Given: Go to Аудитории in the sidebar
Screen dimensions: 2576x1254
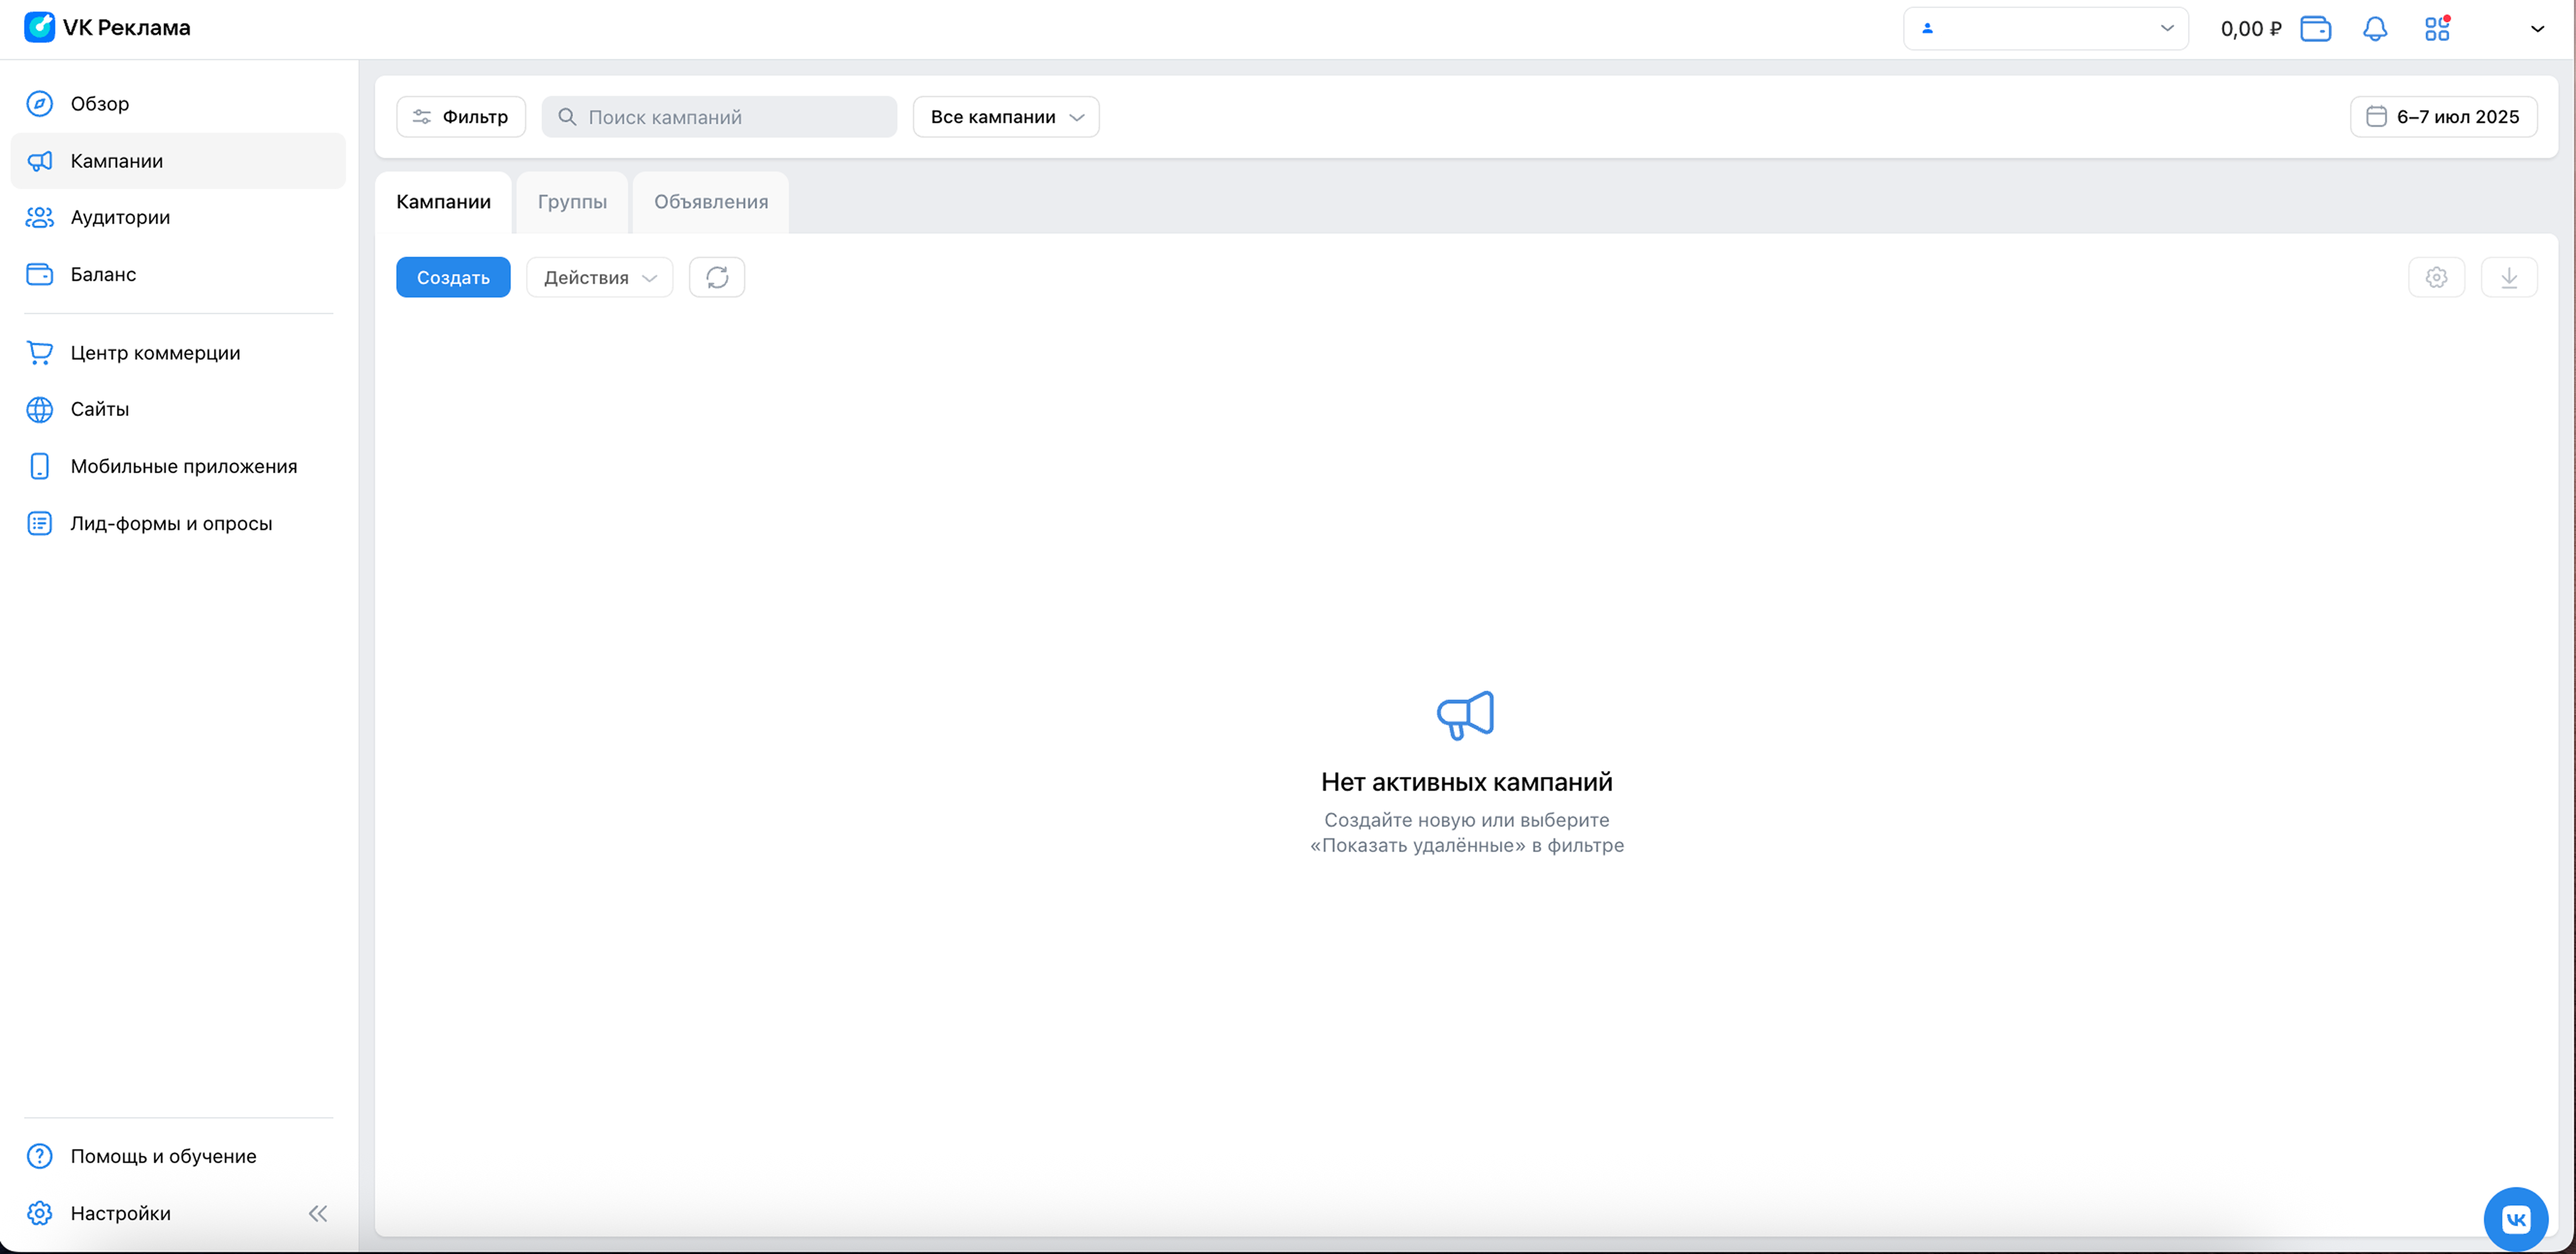Looking at the screenshot, I should [x=120, y=217].
